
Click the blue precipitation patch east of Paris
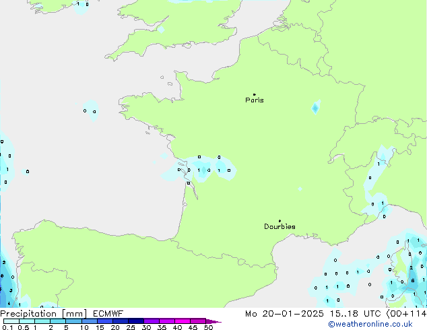tap(316, 107)
